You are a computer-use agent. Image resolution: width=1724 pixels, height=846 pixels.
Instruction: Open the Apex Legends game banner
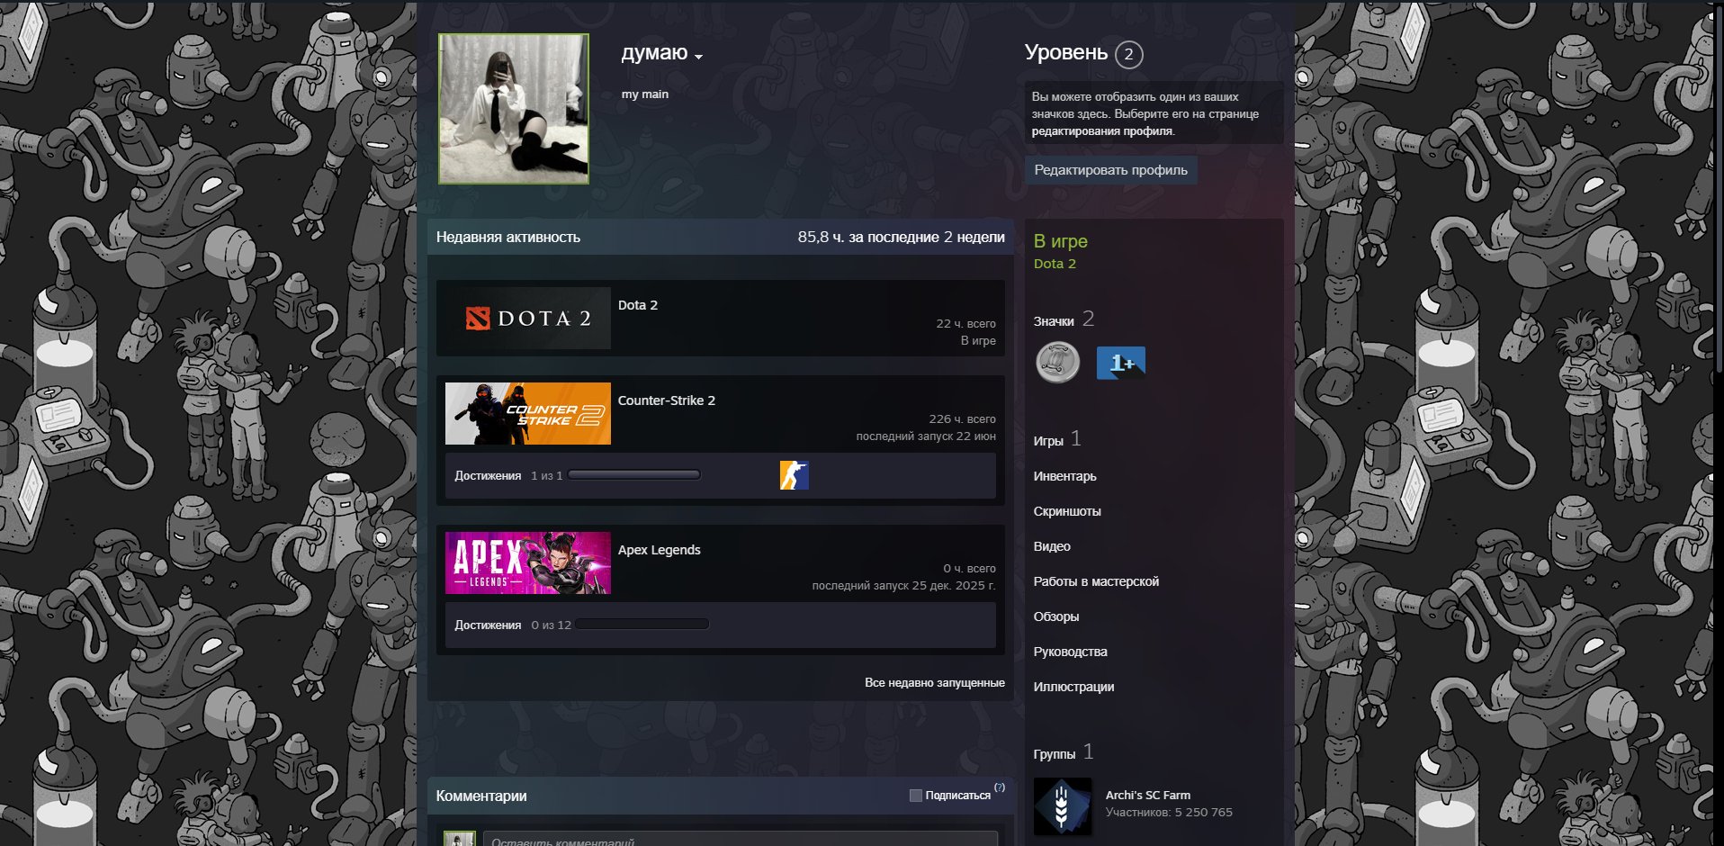528,562
